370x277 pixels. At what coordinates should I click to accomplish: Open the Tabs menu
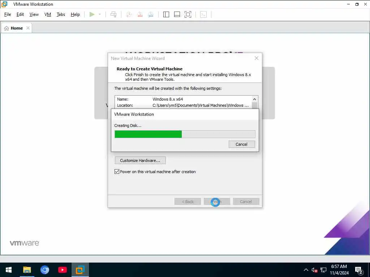coord(61,14)
